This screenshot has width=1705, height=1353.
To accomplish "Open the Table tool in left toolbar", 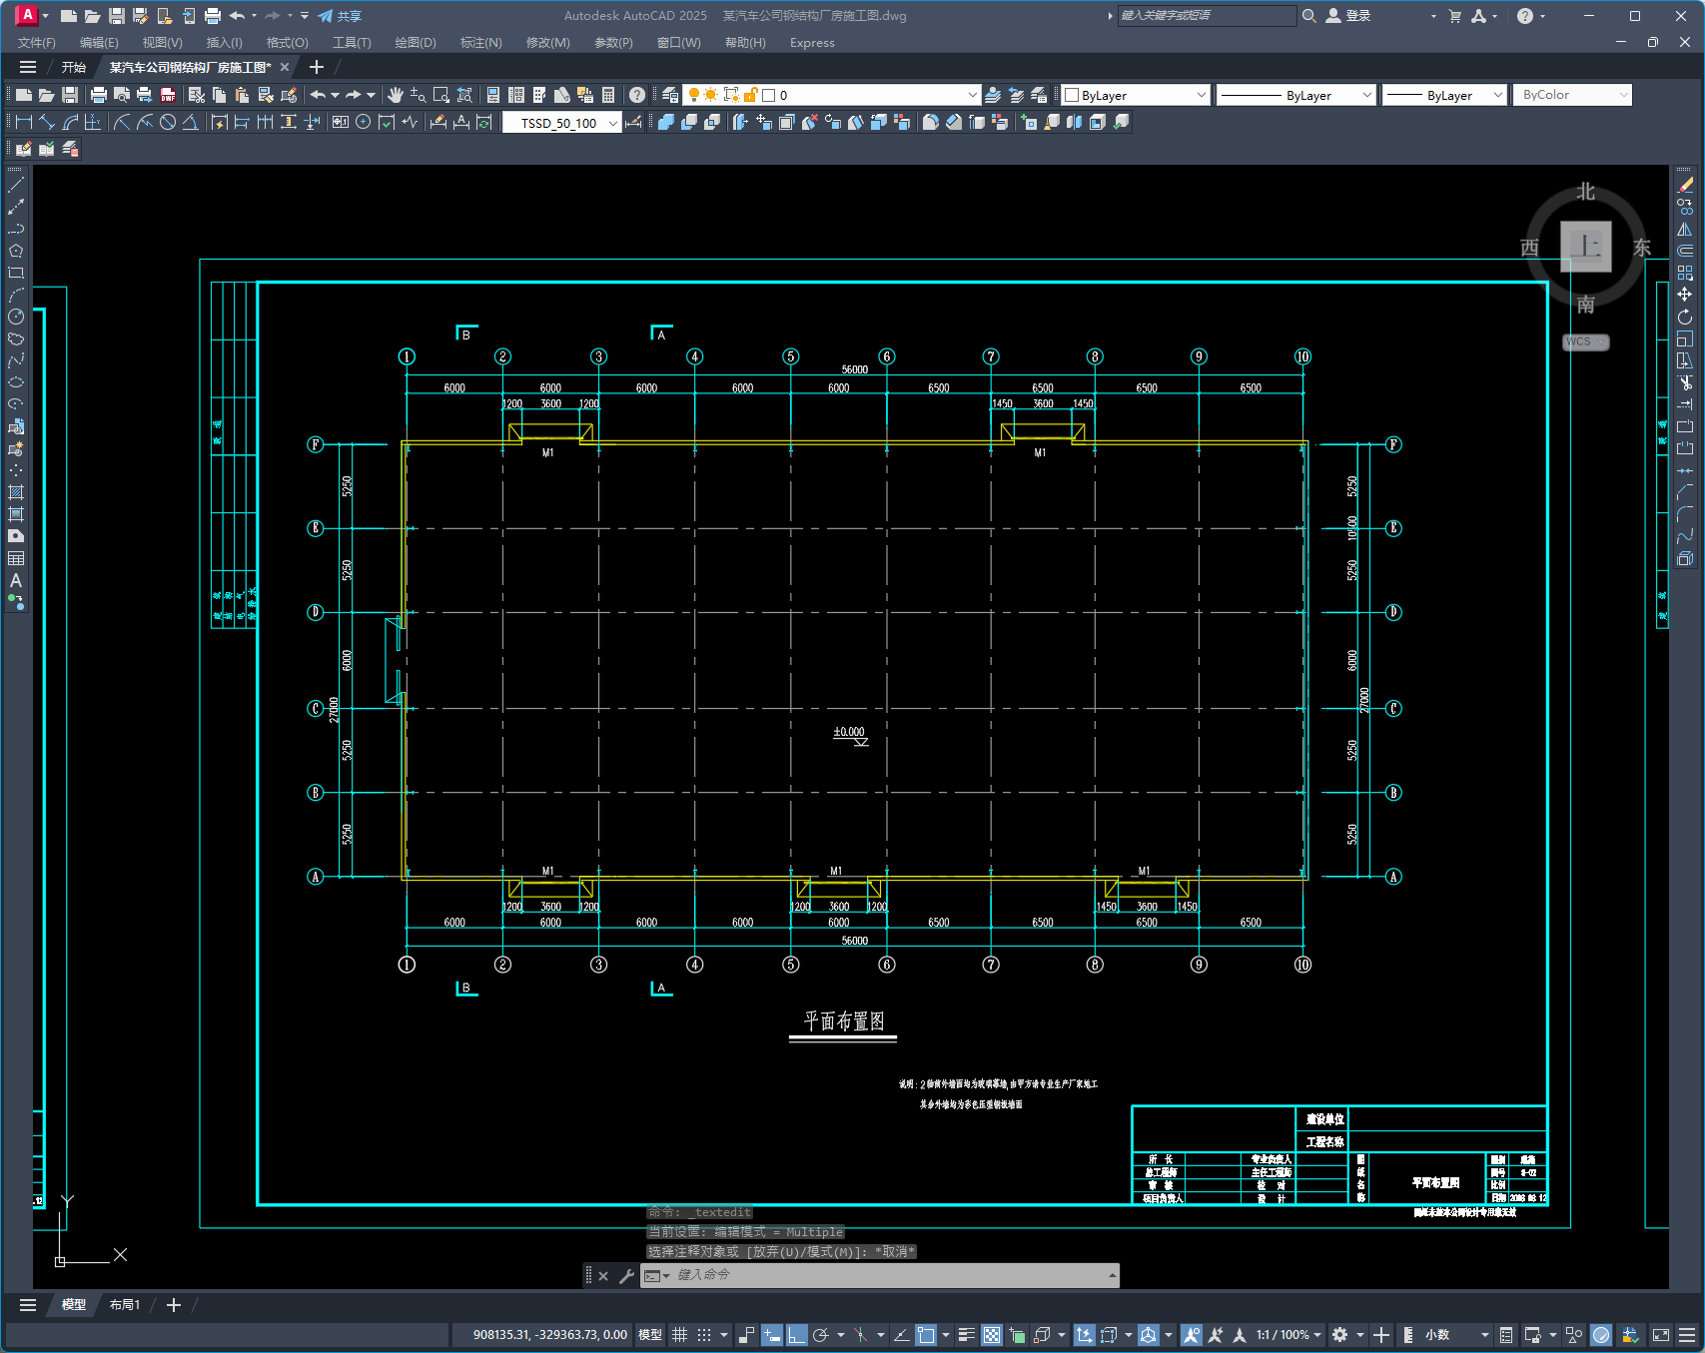I will point(16,558).
